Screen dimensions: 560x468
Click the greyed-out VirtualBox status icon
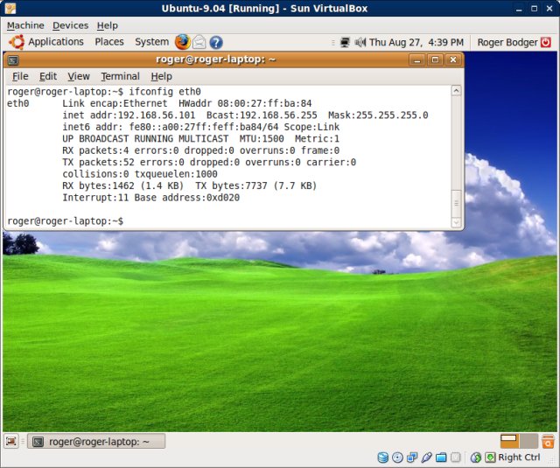click(455, 458)
